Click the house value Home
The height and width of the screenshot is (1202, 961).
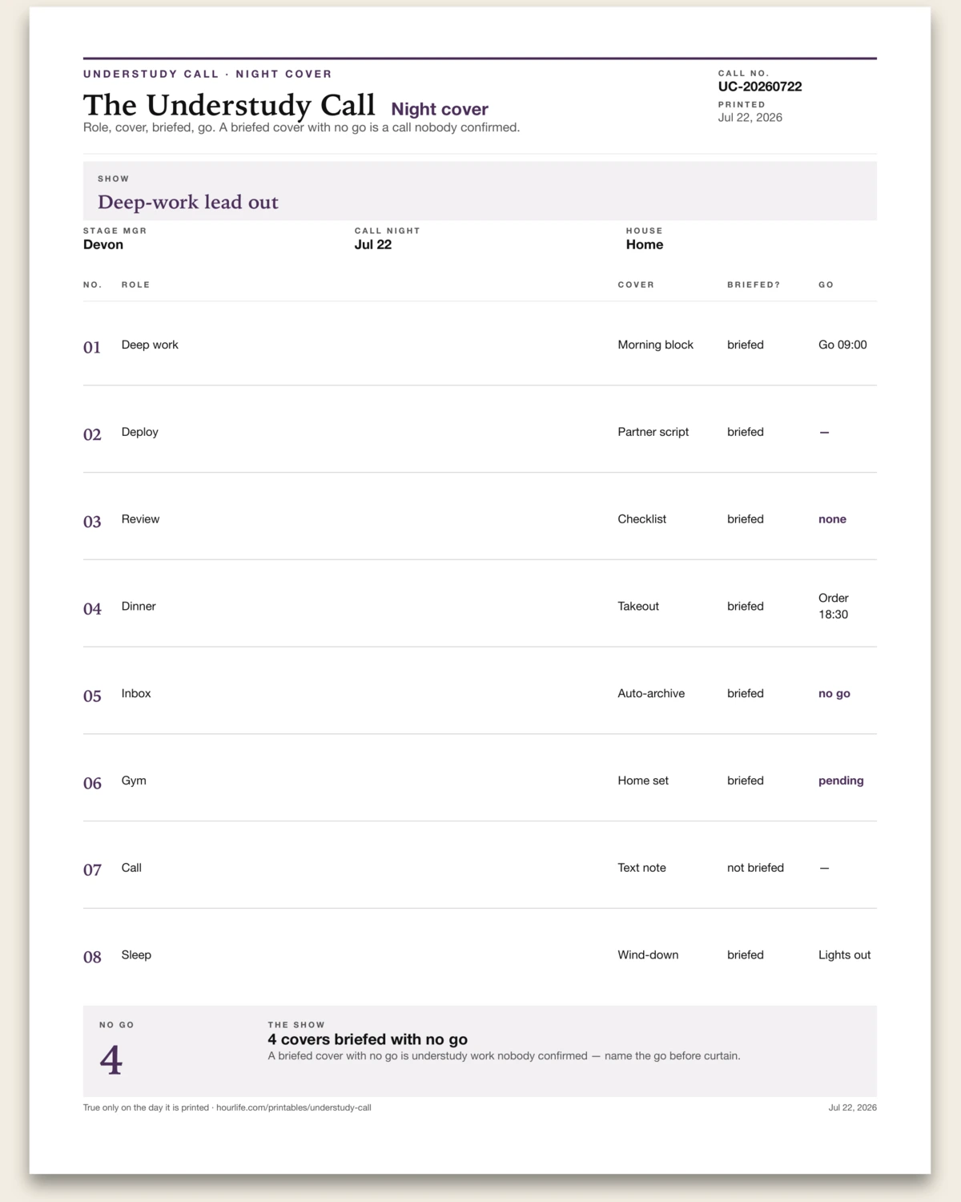pos(645,244)
